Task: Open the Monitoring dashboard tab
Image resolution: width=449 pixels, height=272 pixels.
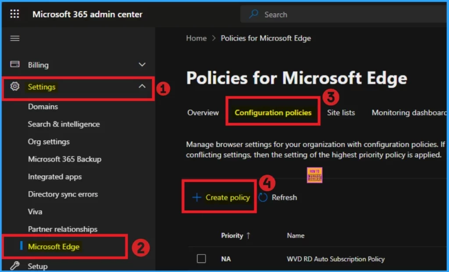Action: pyautogui.click(x=409, y=113)
